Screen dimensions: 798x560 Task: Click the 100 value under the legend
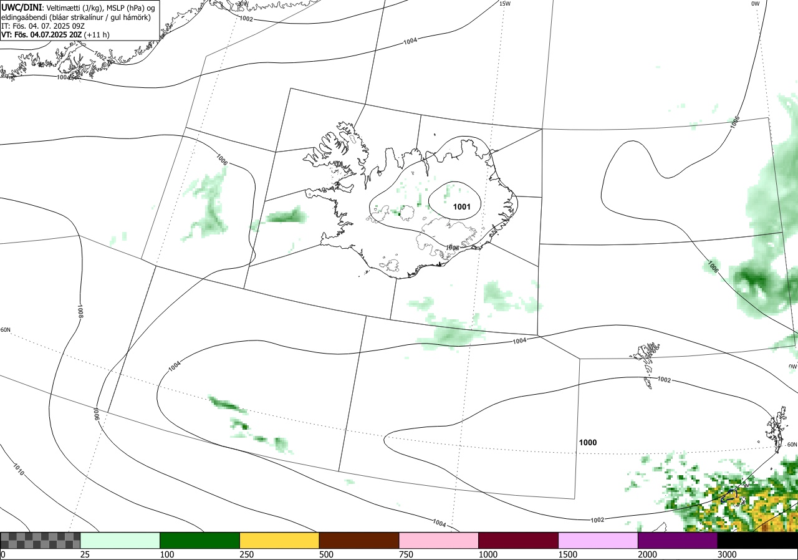tap(167, 554)
